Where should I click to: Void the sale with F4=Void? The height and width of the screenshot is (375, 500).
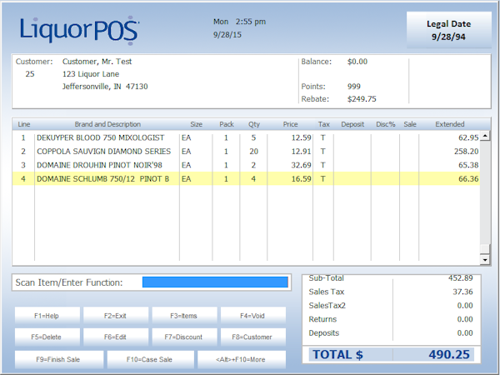pos(252,316)
